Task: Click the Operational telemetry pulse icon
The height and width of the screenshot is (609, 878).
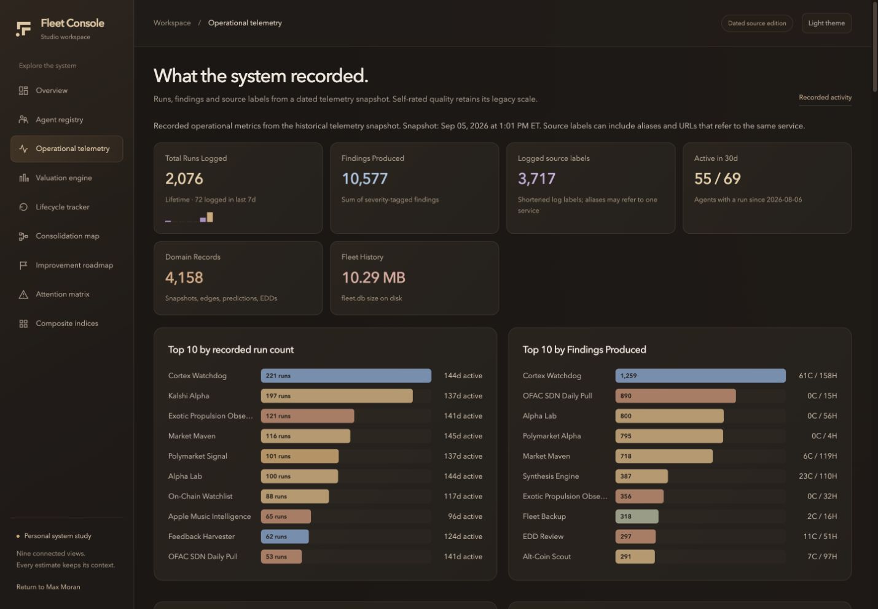Action: coord(23,149)
